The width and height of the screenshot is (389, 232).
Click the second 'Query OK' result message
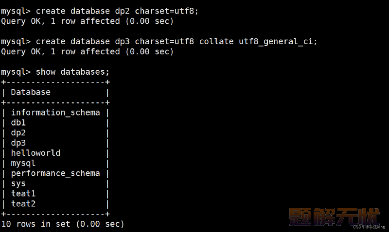pos(88,52)
